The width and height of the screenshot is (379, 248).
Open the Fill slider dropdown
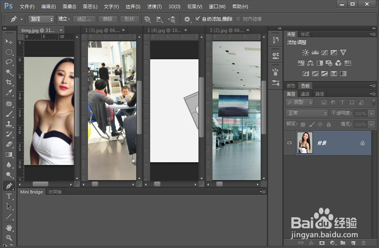point(372,124)
